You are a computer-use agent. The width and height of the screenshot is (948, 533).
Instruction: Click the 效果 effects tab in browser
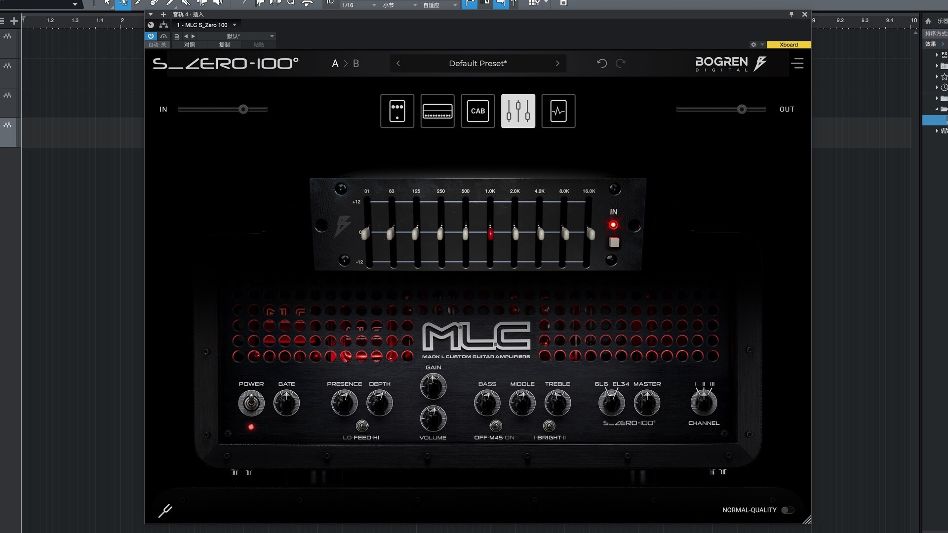click(931, 44)
